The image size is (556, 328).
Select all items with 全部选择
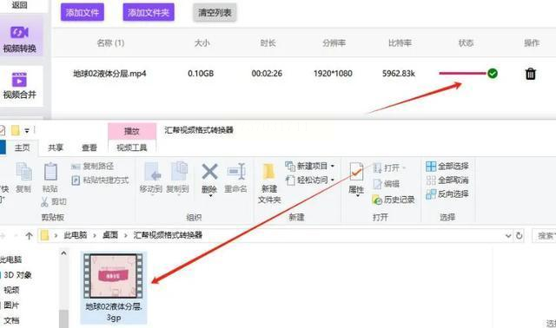point(447,166)
